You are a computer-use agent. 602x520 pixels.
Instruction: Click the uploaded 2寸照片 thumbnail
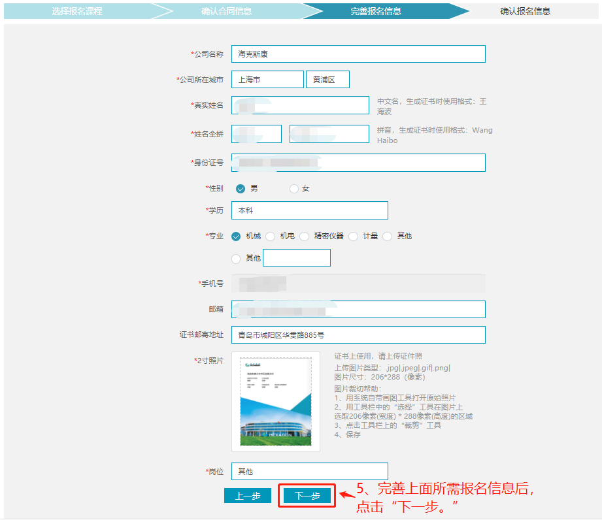pyautogui.click(x=275, y=402)
